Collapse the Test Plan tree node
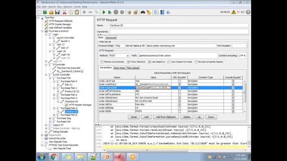The image size is (287, 161). 38,18
